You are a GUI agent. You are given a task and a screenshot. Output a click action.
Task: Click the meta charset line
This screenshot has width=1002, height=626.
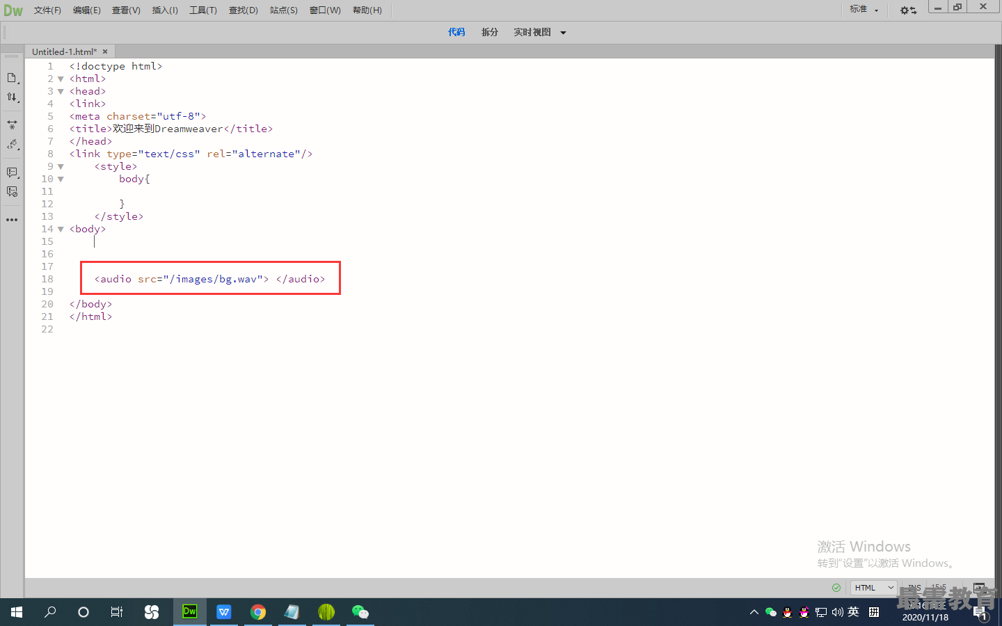[138, 116]
